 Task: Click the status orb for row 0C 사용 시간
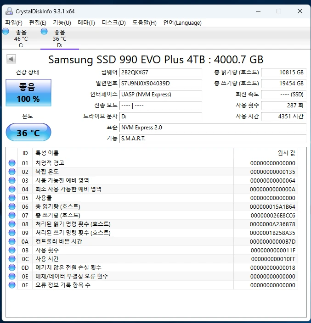click(12, 259)
